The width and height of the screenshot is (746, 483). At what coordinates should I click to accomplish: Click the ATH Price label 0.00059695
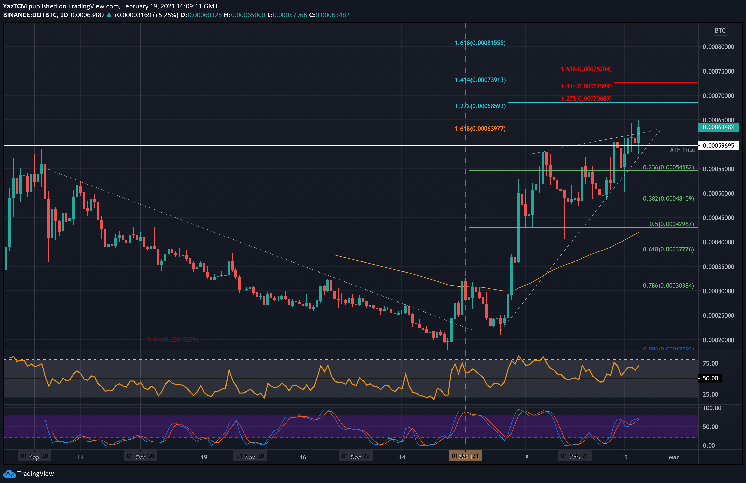(718, 146)
